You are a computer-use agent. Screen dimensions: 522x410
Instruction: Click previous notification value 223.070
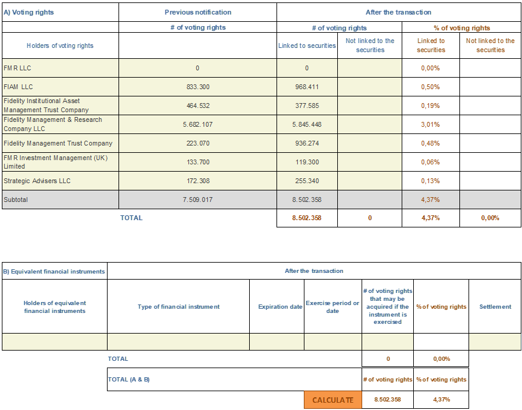(x=197, y=143)
